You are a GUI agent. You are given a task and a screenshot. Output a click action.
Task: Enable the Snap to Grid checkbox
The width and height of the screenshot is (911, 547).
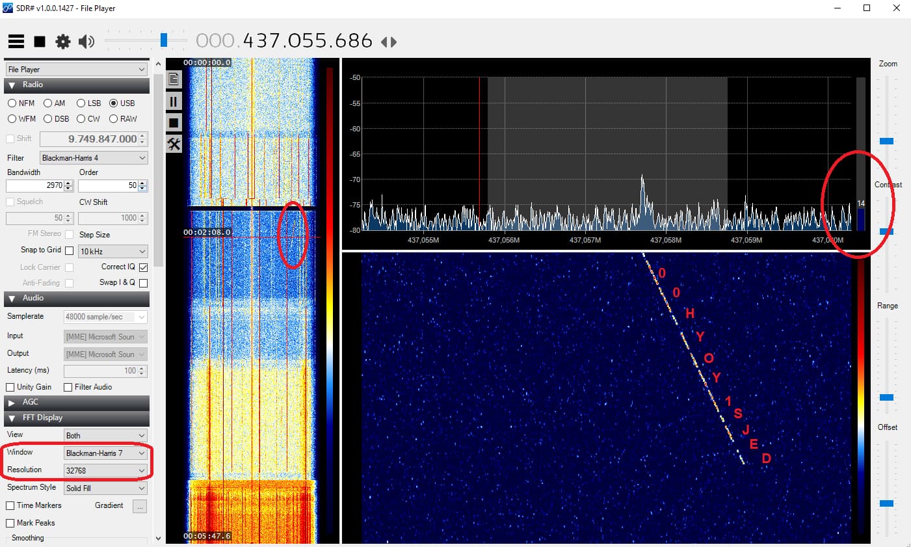point(70,250)
